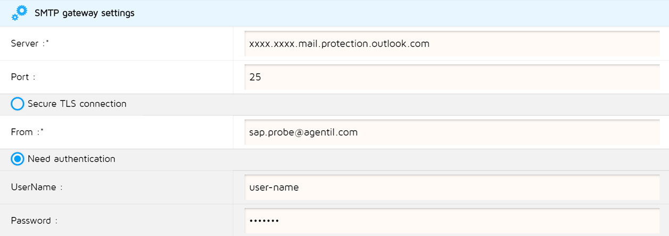
Task: Focus the Password input field
Action: coord(452,221)
